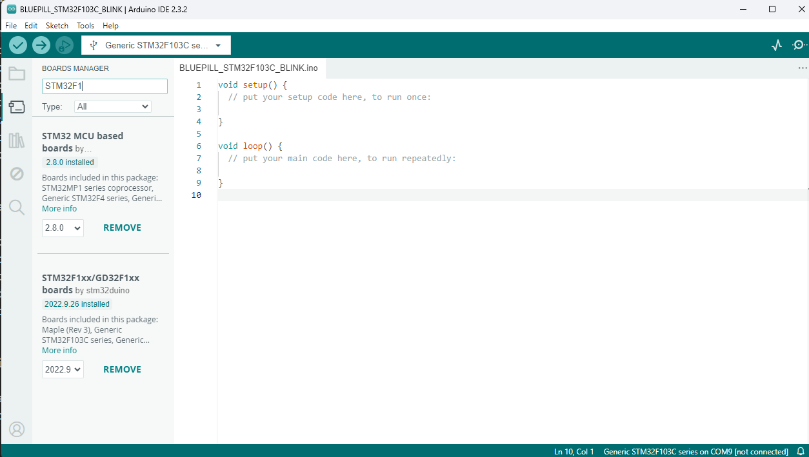Click the Verify sketch checkmark icon
Viewport: 809px width, 457px height.
coord(18,45)
